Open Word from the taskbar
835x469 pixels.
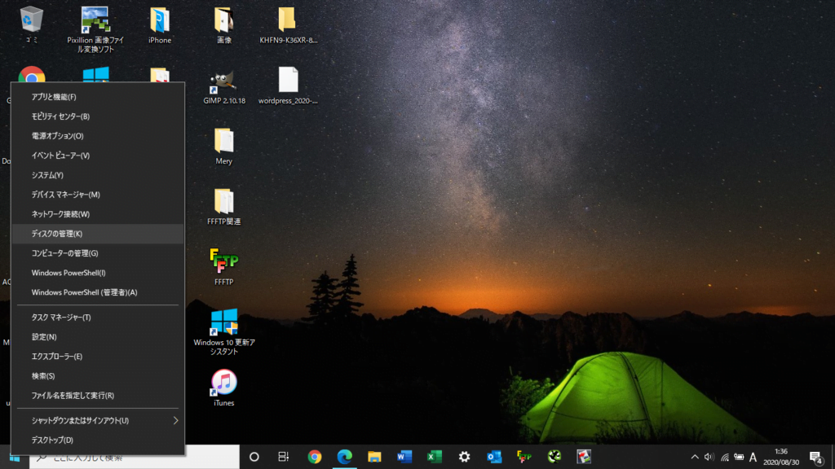pos(404,457)
